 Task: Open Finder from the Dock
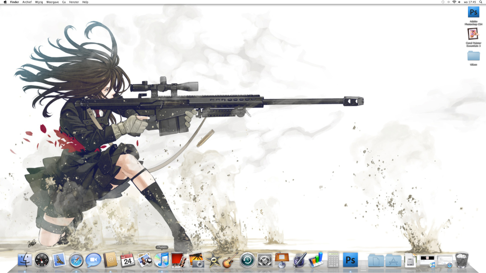pyautogui.click(x=25, y=260)
